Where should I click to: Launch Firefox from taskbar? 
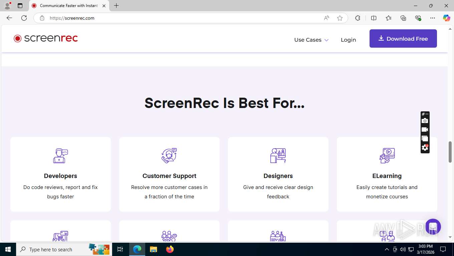[x=170, y=249]
